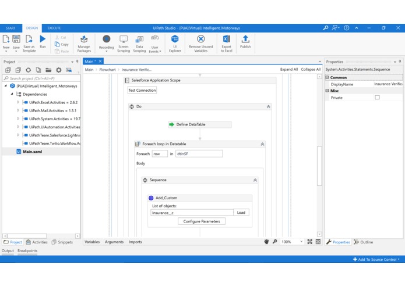The height and width of the screenshot is (287, 405).
Task: Cut selection using Cut icon
Action: [61, 37]
